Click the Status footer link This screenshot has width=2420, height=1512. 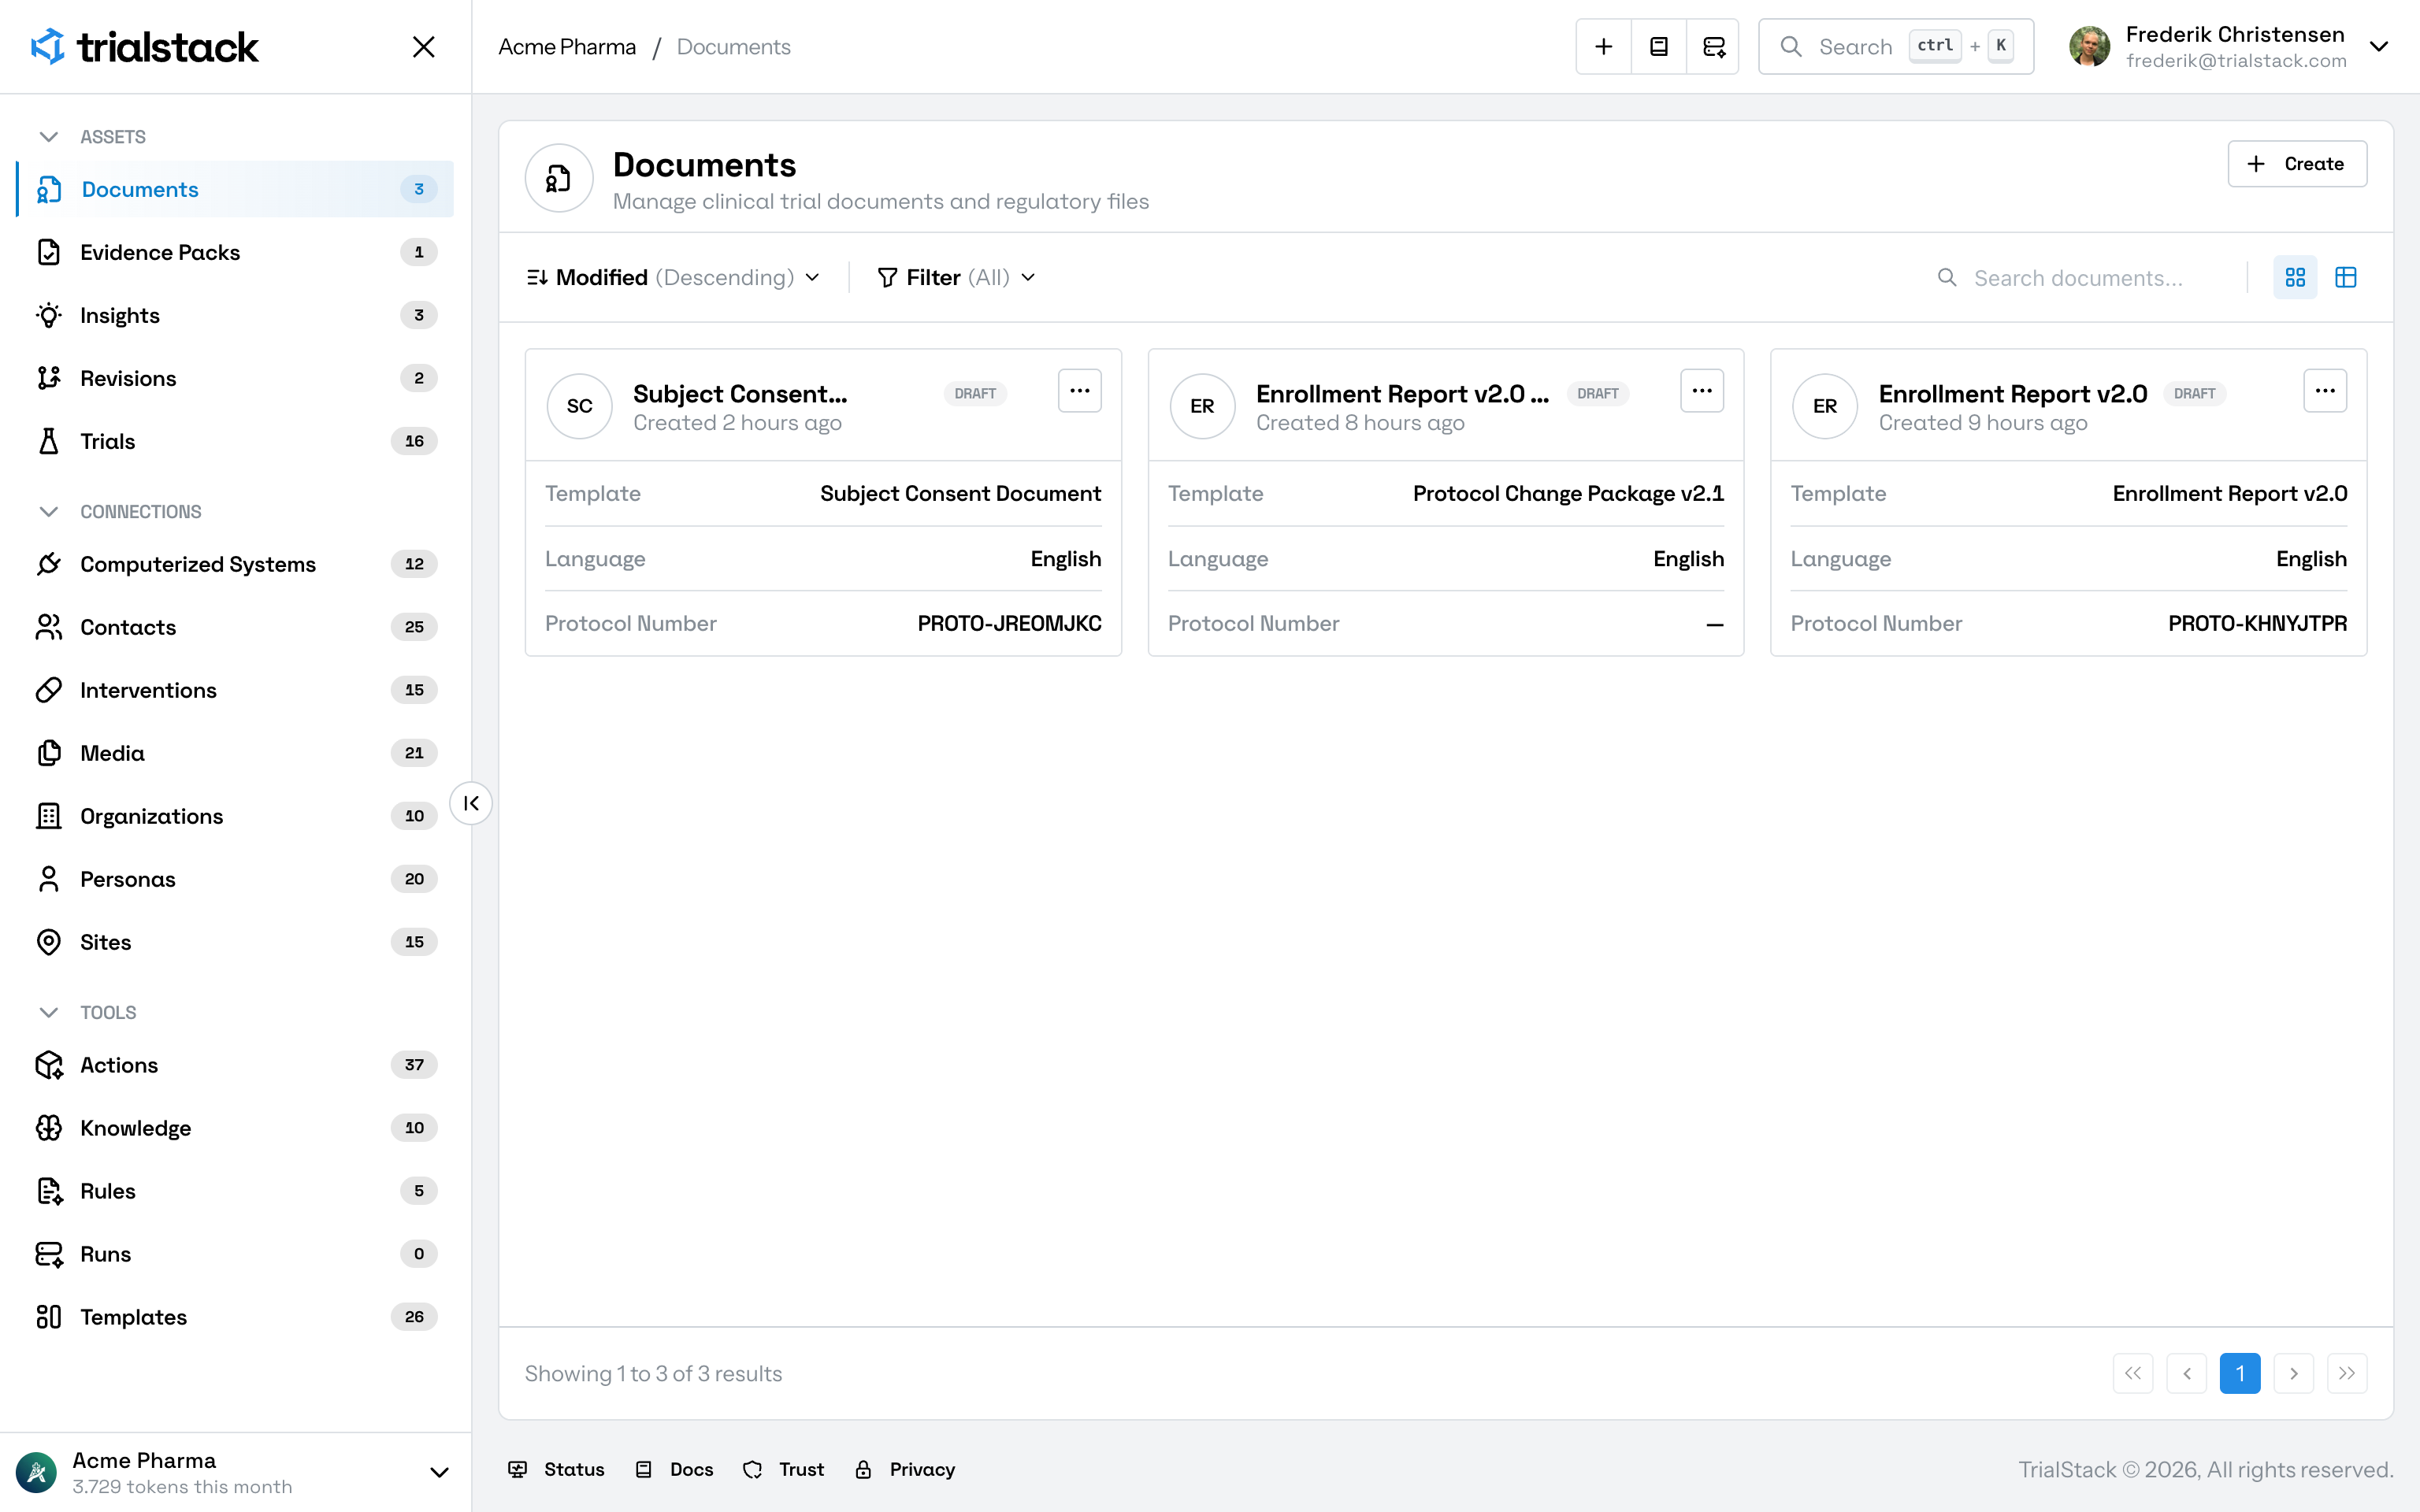(556, 1469)
